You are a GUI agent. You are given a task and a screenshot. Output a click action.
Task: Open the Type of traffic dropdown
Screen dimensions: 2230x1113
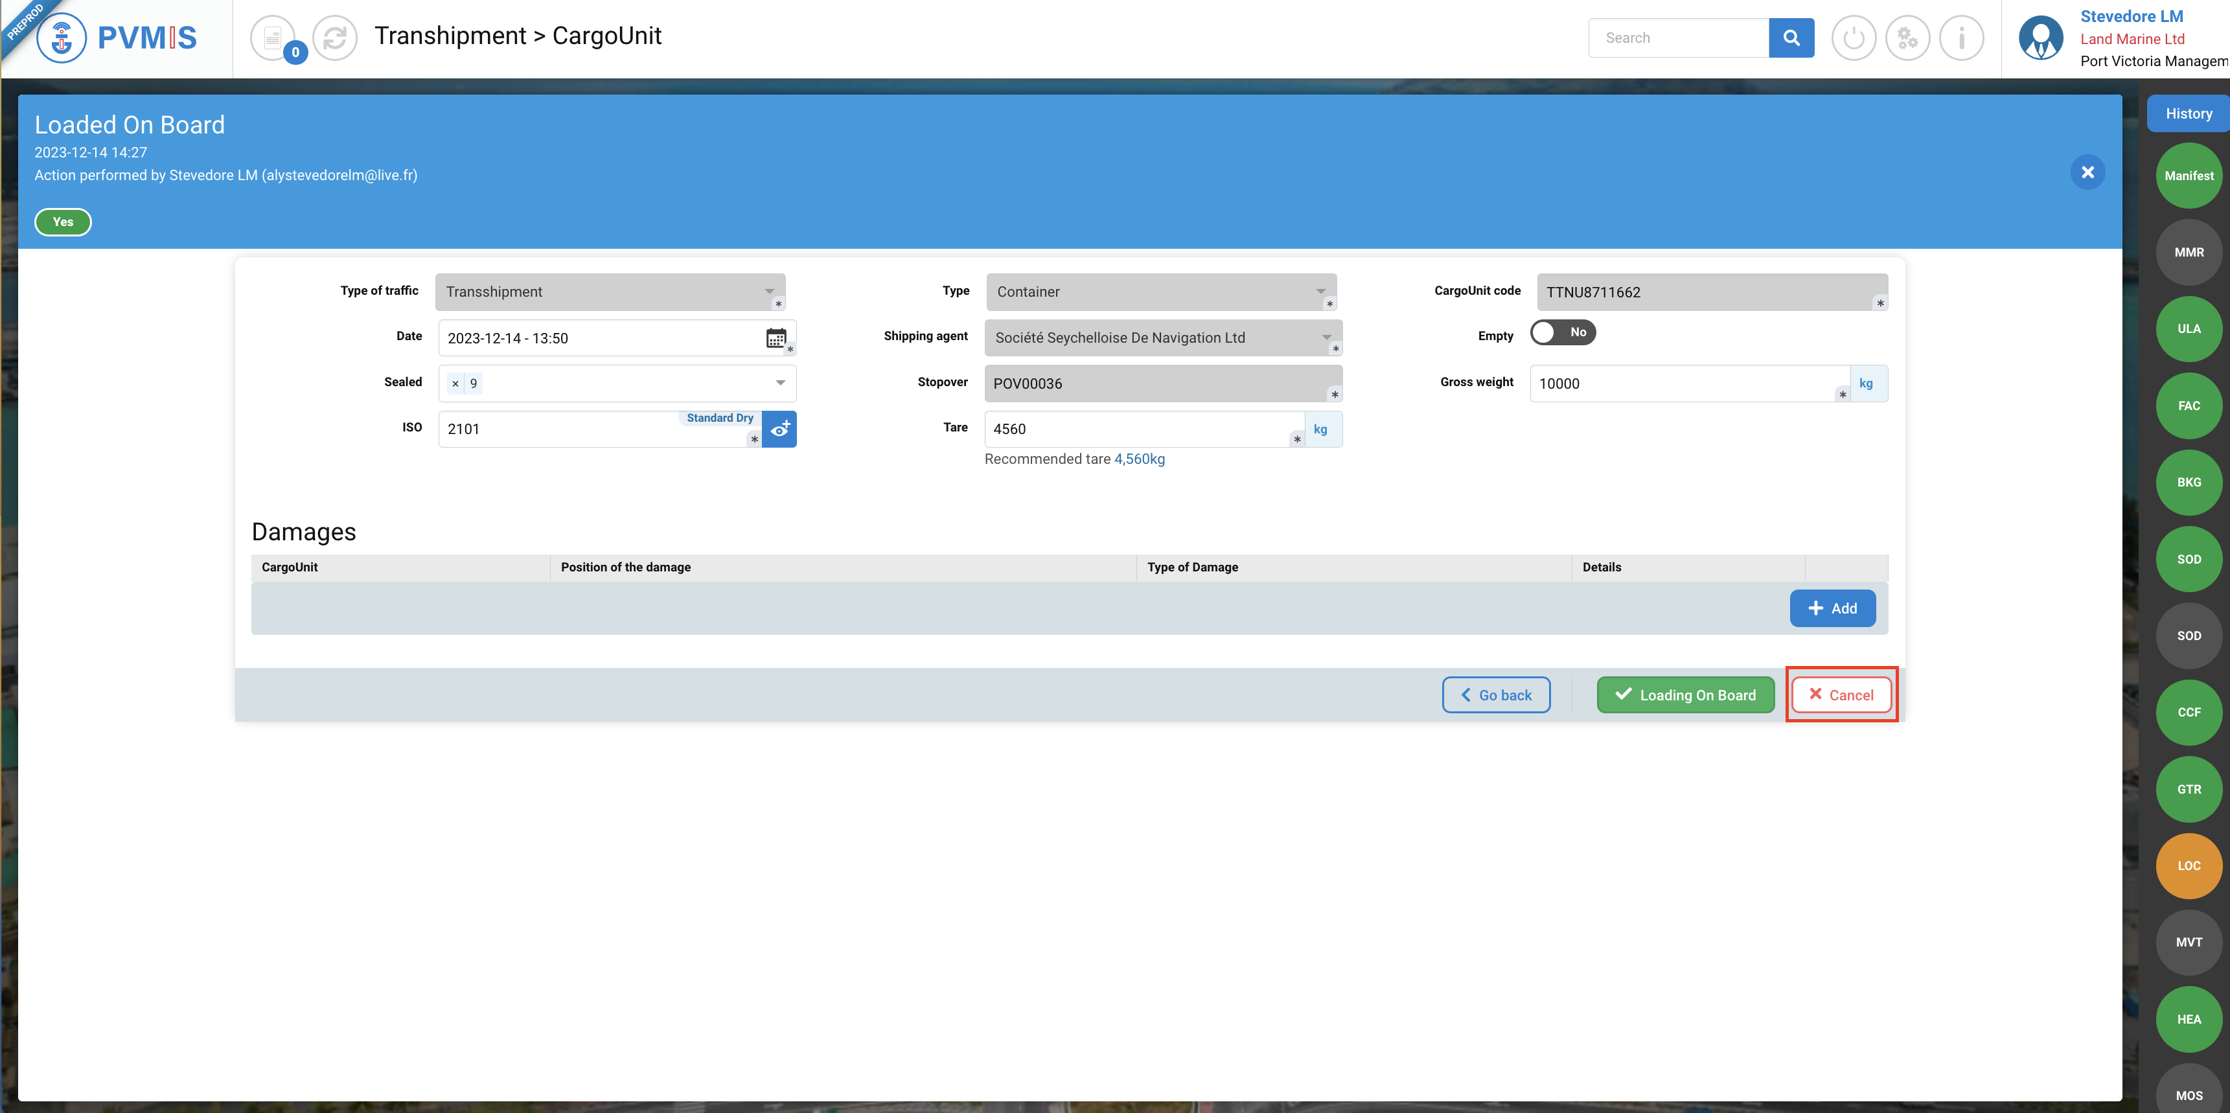point(610,292)
